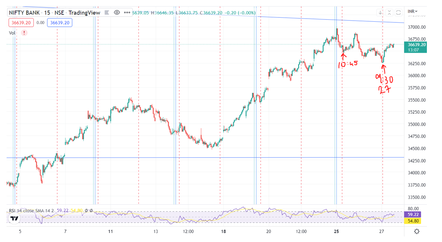Click the high value H36646.35
The width and height of the screenshot is (442, 242).
(162, 13)
